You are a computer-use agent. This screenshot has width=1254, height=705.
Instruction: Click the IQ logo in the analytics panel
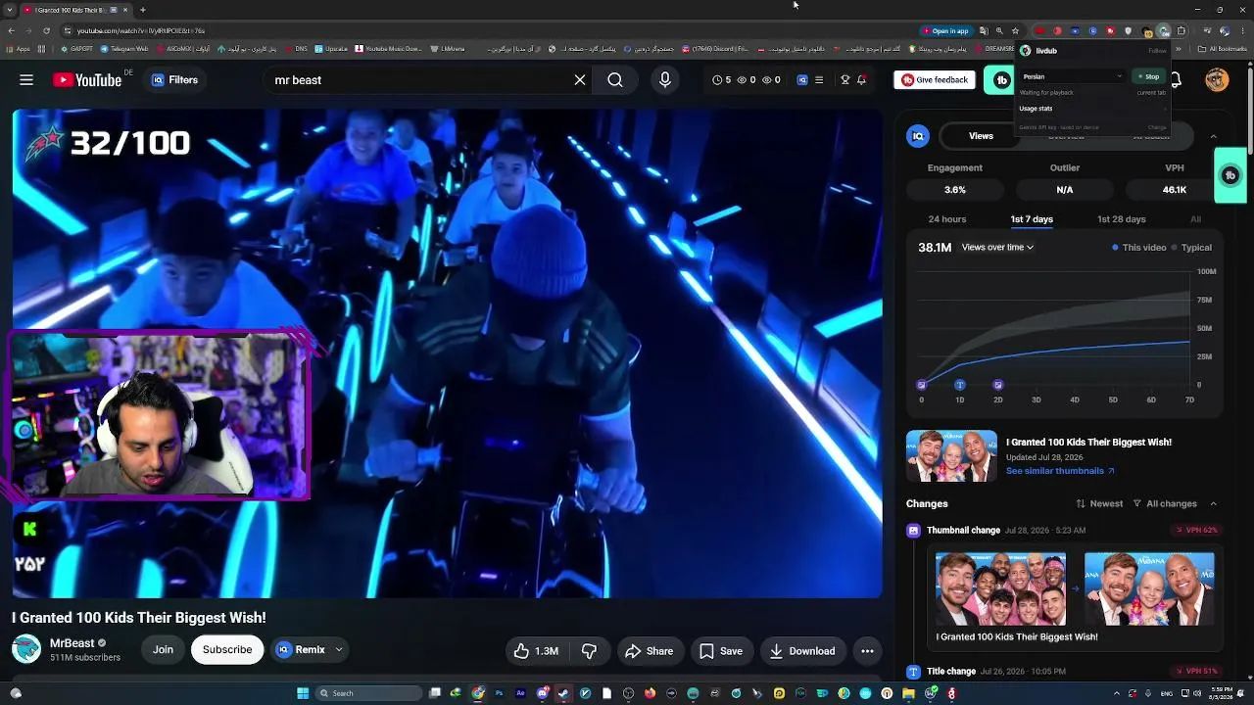click(918, 136)
